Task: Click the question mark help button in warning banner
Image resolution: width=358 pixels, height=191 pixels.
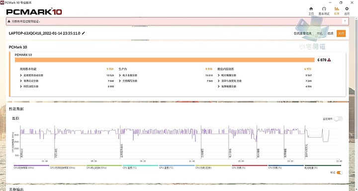Action: click(345, 21)
